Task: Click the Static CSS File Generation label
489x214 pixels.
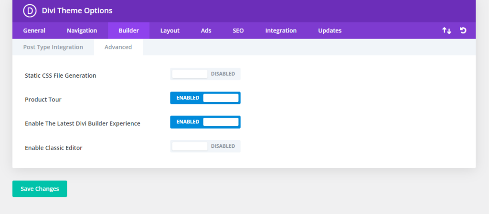Action: tap(61, 76)
